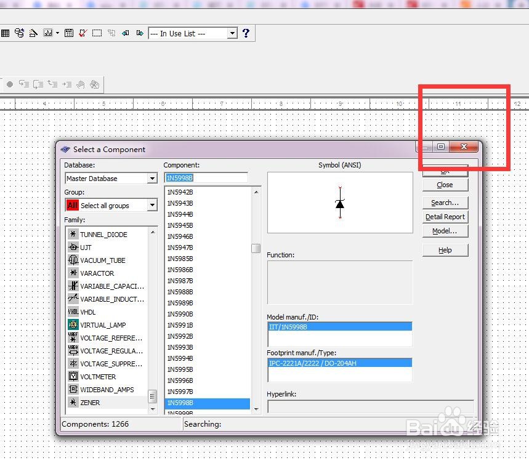This screenshot has height=463, width=529.
Task: Click the back annotate from Ultiboard icon
Action: coord(126,33)
